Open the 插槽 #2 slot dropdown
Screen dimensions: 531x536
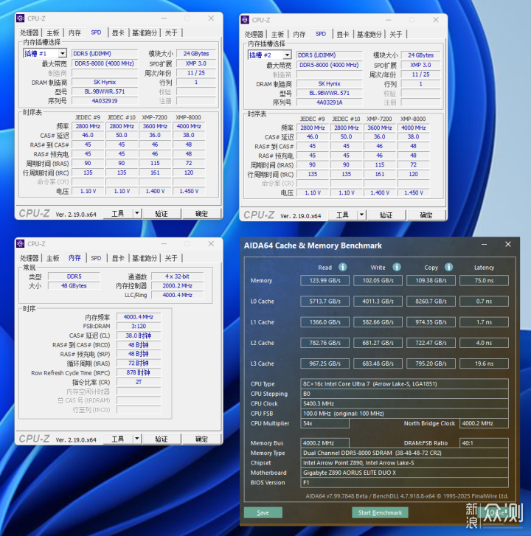(287, 55)
